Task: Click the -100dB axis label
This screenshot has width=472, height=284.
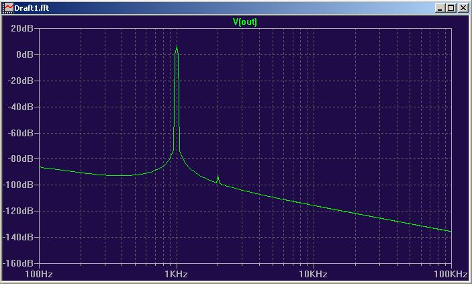Action: pyautogui.click(x=17, y=185)
